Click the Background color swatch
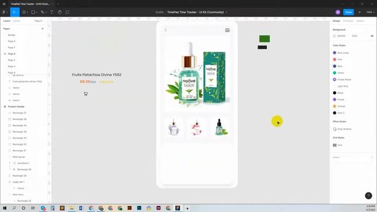The width and height of the screenshot is (377, 212). point(334,36)
